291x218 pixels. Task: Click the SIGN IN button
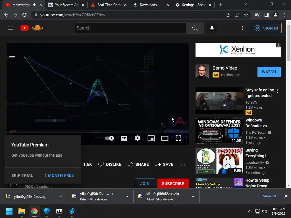click(266, 28)
